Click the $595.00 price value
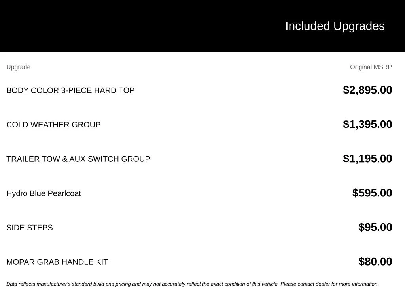The height and width of the screenshot is (303, 405). (x=372, y=193)
